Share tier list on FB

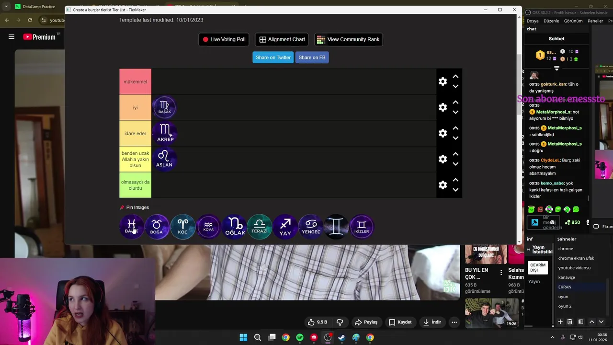(312, 57)
